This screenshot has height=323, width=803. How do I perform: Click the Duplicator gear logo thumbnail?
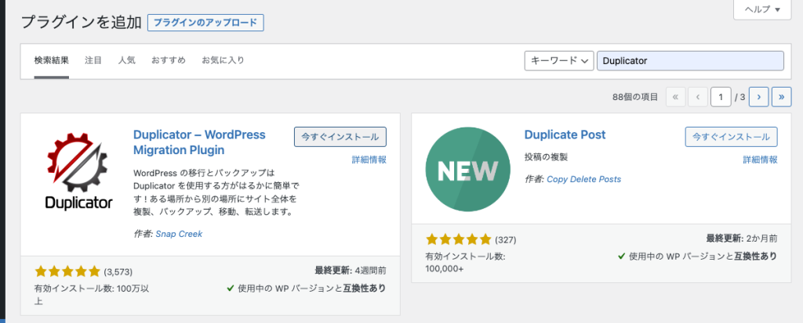78,171
